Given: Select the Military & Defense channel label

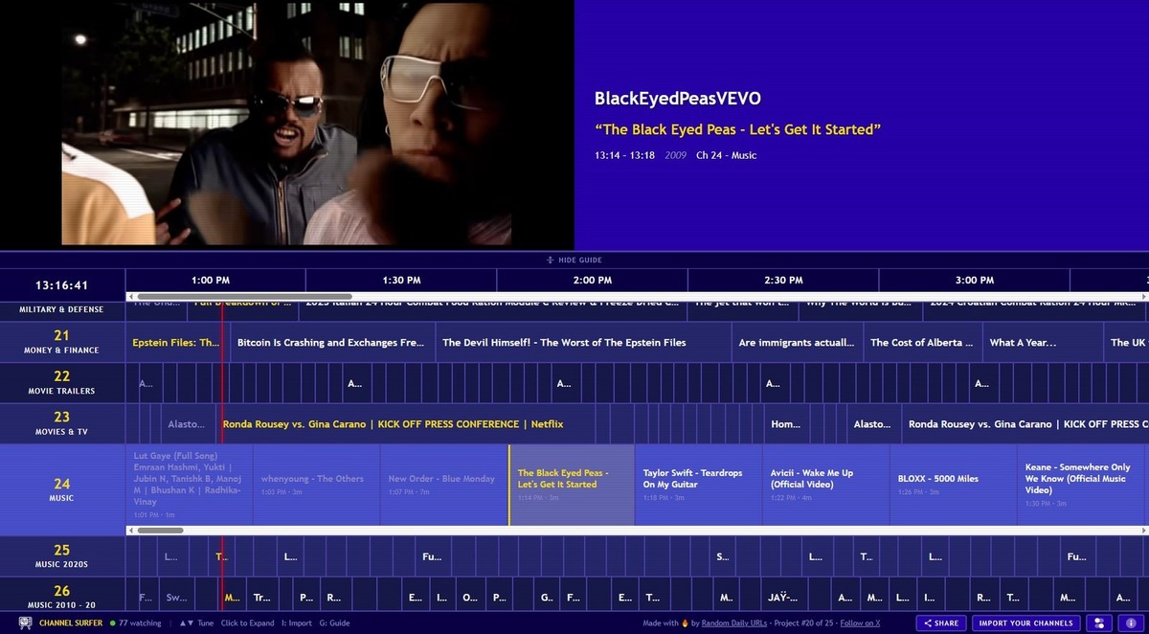Looking at the screenshot, I should point(62,310).
